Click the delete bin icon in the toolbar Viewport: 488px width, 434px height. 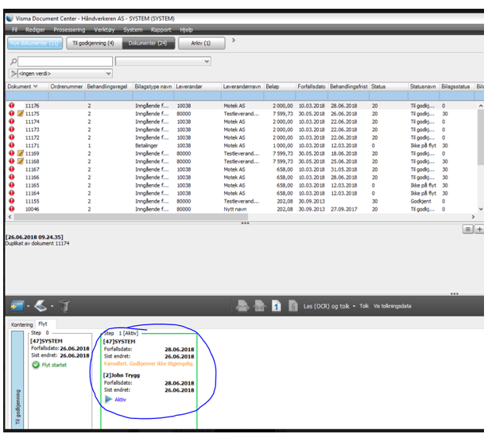pyautogui.click(x=64, y=306)
